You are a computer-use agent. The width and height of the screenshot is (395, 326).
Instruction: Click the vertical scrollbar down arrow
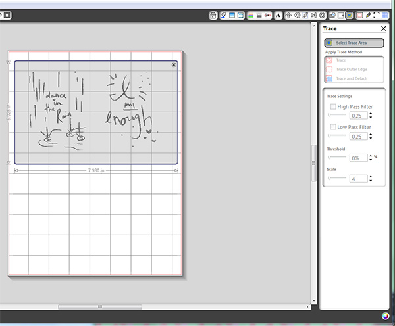(314, 300)
